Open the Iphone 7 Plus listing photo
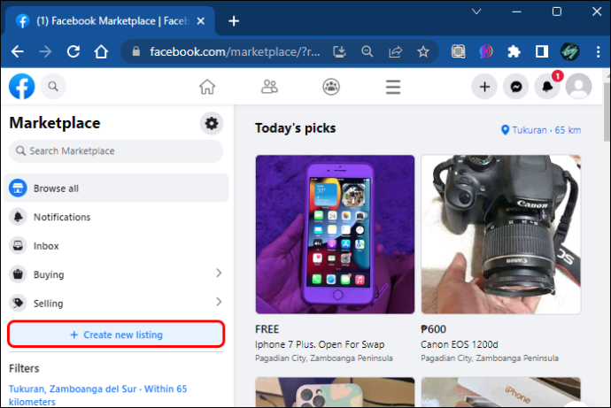 pyautogui.click(x=335, y=235)
